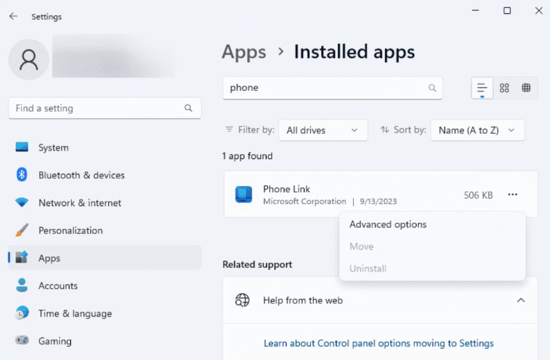The image size is (550, 360).
Task: Open System settings
Action: 105,147
